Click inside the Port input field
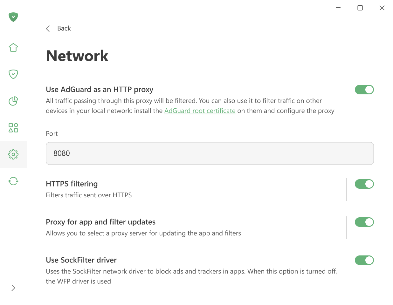Viewport: 393px width, 305px height. pyautogui.click(x=210, y=153)
